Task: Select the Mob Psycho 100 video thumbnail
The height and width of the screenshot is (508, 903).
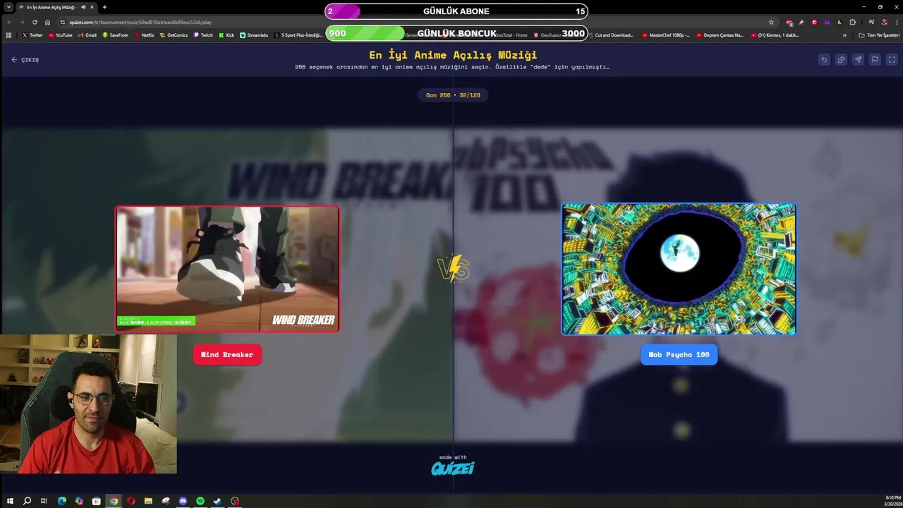Action: [679, 269]
